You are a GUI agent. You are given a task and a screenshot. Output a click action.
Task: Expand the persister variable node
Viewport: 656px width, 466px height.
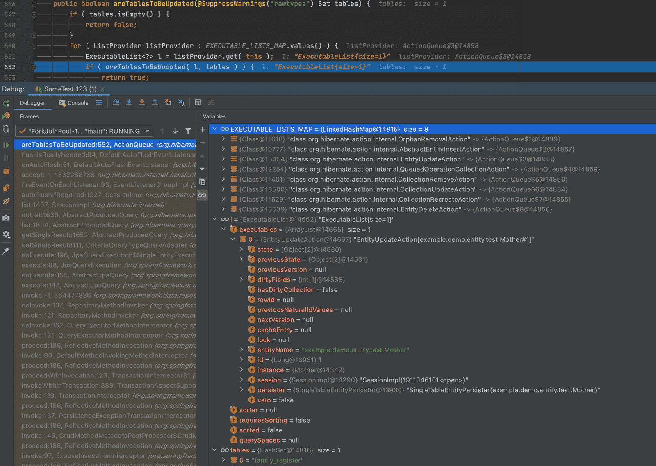241,390
